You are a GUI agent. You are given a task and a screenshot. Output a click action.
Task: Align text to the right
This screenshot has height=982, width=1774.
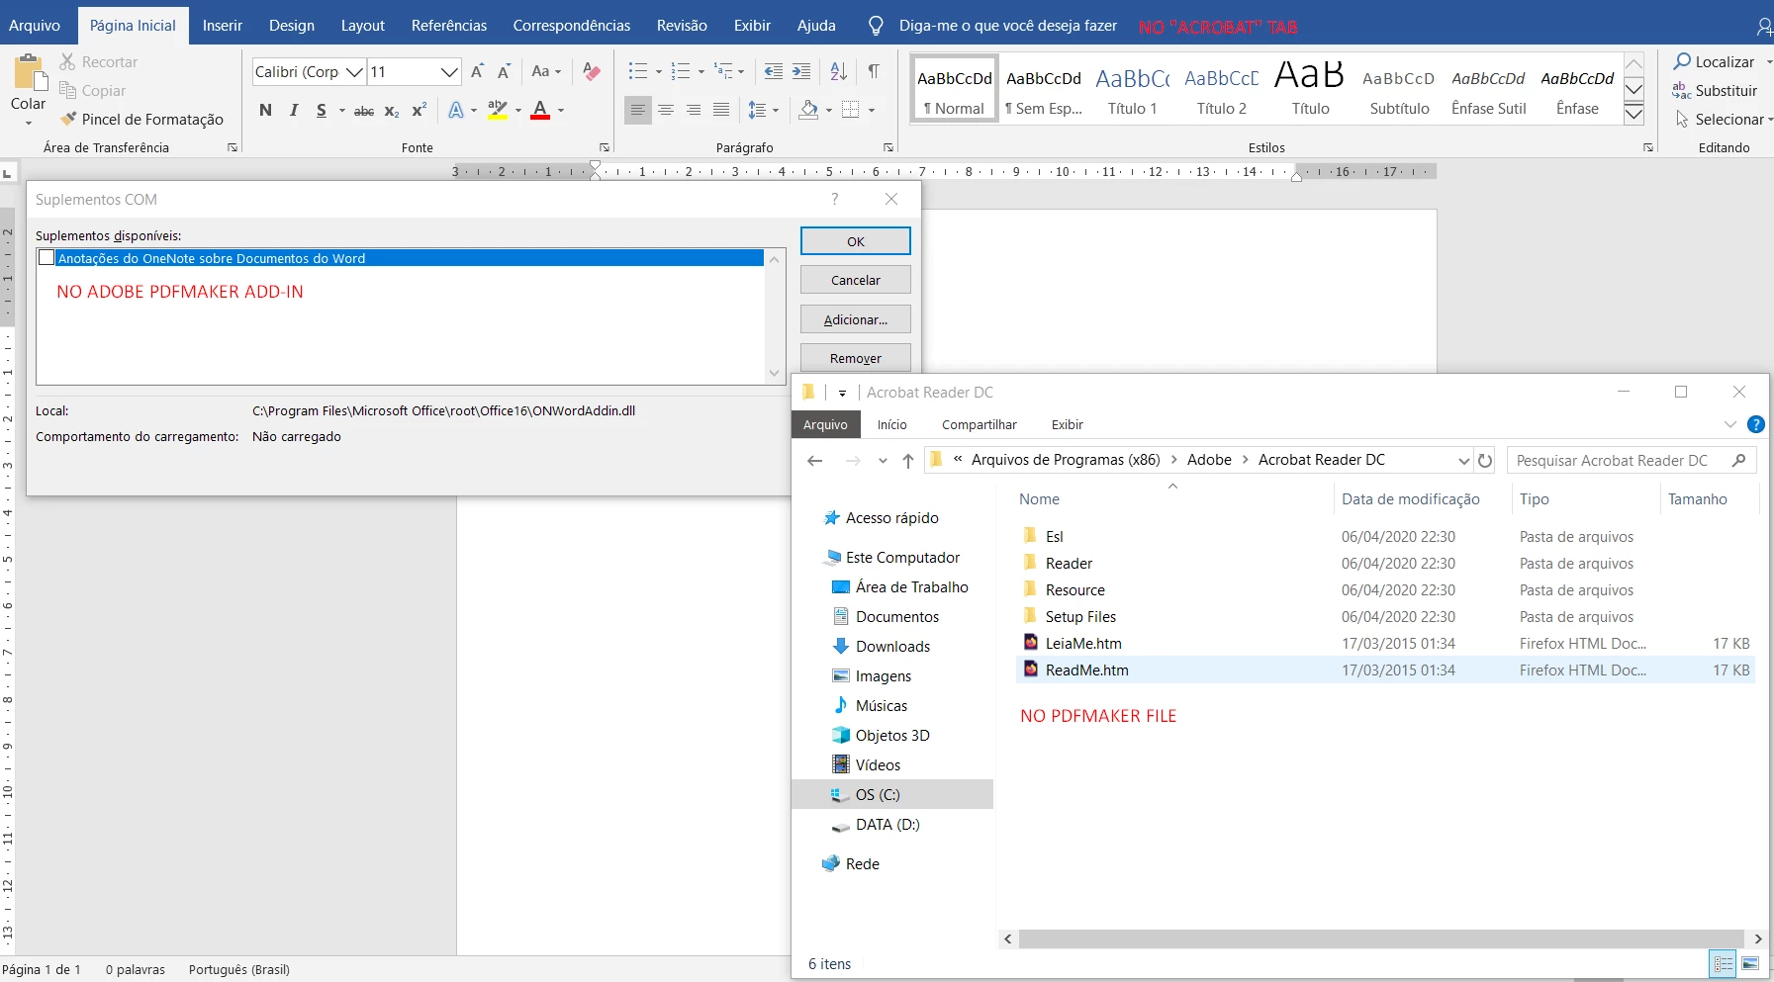[694, 110]
